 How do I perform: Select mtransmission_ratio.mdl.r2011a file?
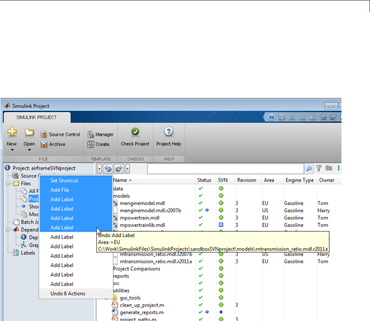156,261
